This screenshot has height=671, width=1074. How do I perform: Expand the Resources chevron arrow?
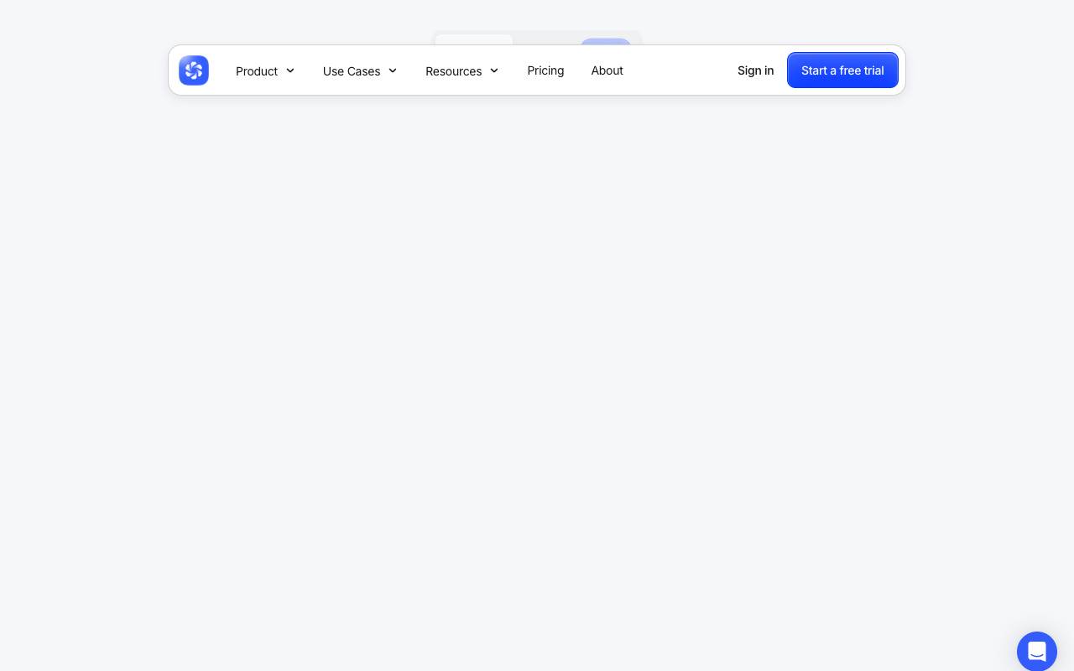pyautogui.click(x=494, y=70)
